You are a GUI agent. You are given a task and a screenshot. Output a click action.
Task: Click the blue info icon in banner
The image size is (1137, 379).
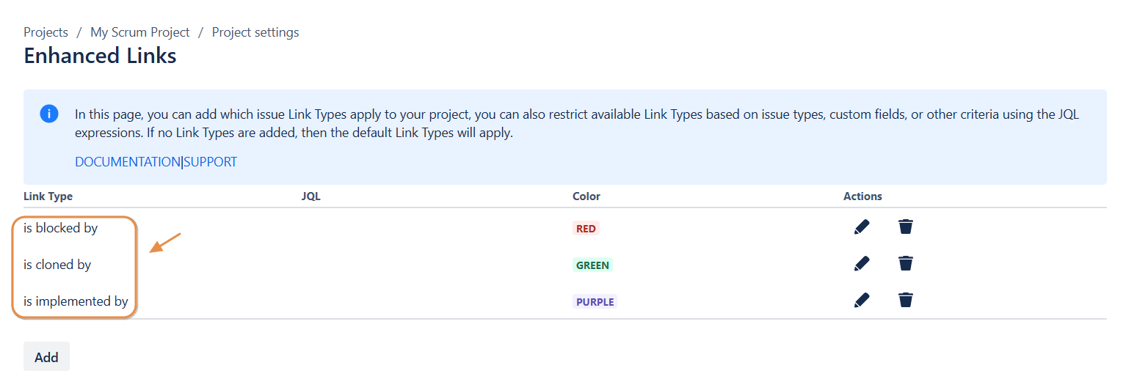tap(49, 114)
